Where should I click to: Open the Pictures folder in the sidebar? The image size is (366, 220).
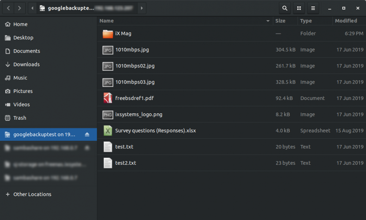tap(24, 91)
